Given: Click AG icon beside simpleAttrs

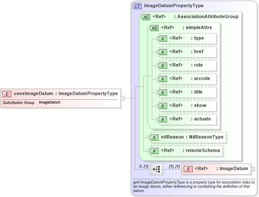Looking at the screenshot, I should coord(154,28).
